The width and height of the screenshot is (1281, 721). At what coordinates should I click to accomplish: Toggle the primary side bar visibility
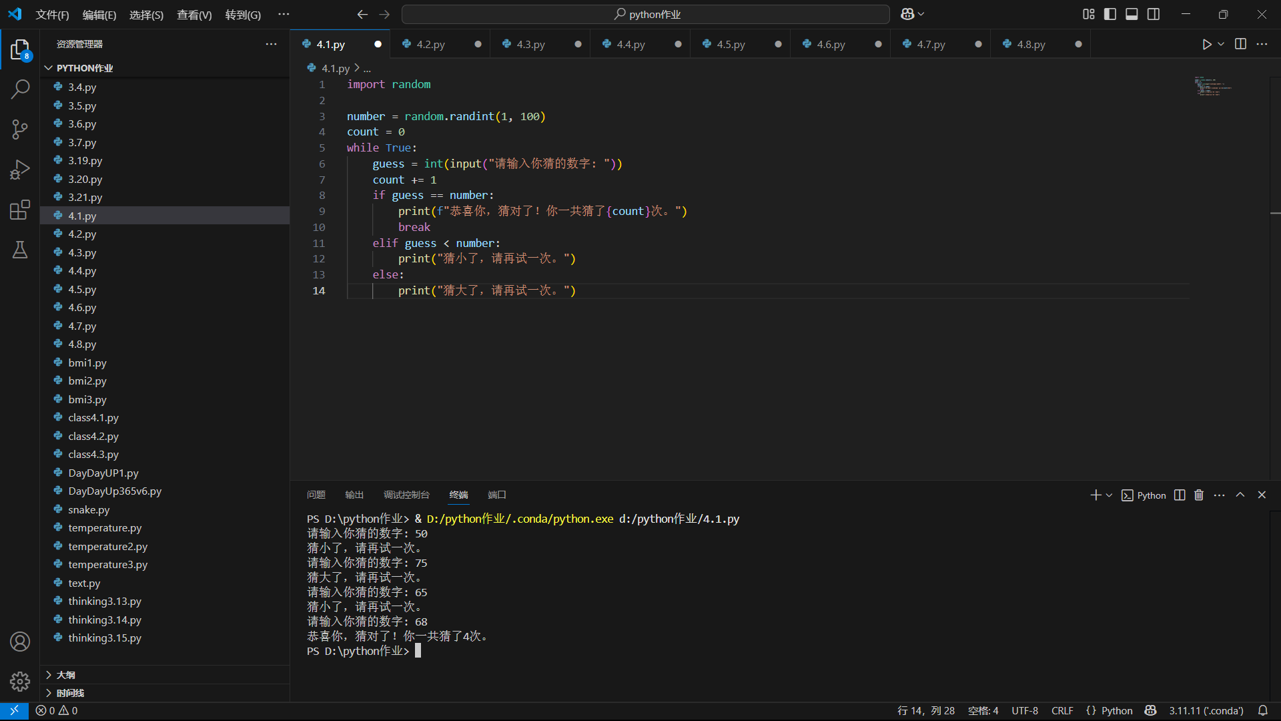click(1110, 14)
